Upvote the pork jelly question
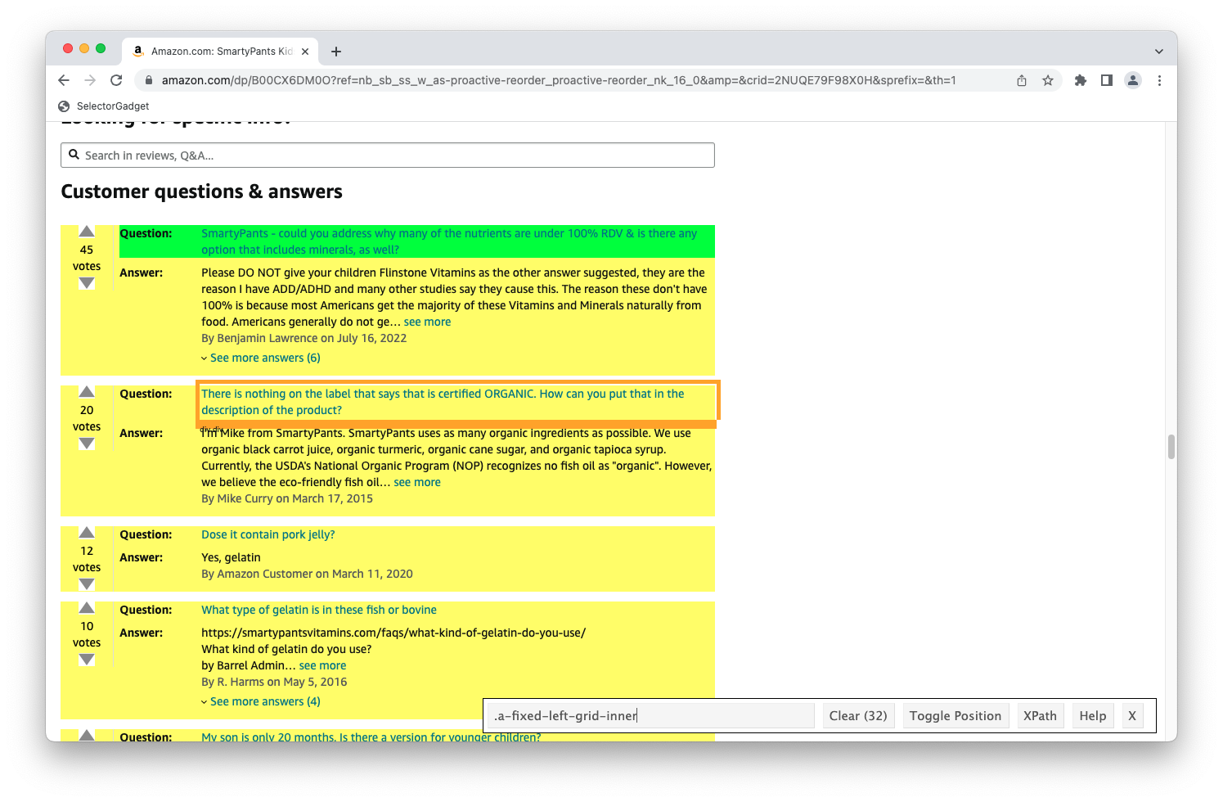1223x802 pixels. pos(87,533)
